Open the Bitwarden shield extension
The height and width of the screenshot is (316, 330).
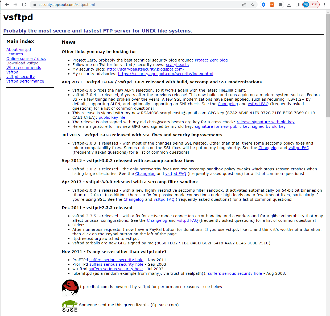point(263,5)
